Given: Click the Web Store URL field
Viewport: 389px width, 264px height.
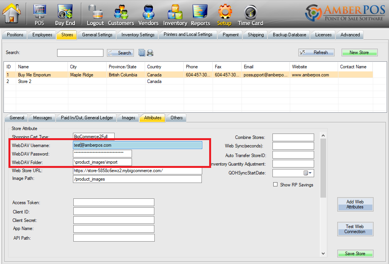Looking at the screenshot, I should point(137,171).
